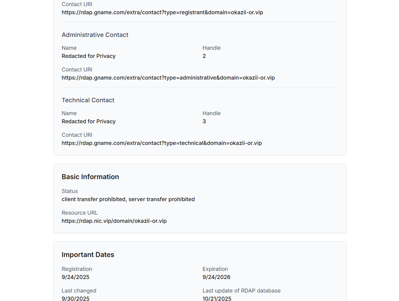
Task: Click the expiration date 9/24/2026
Action: [x=216, y=277]
